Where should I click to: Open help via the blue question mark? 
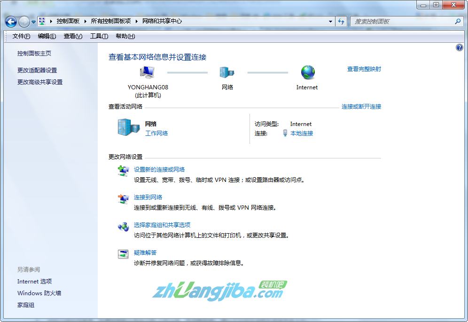pos(460,47)
